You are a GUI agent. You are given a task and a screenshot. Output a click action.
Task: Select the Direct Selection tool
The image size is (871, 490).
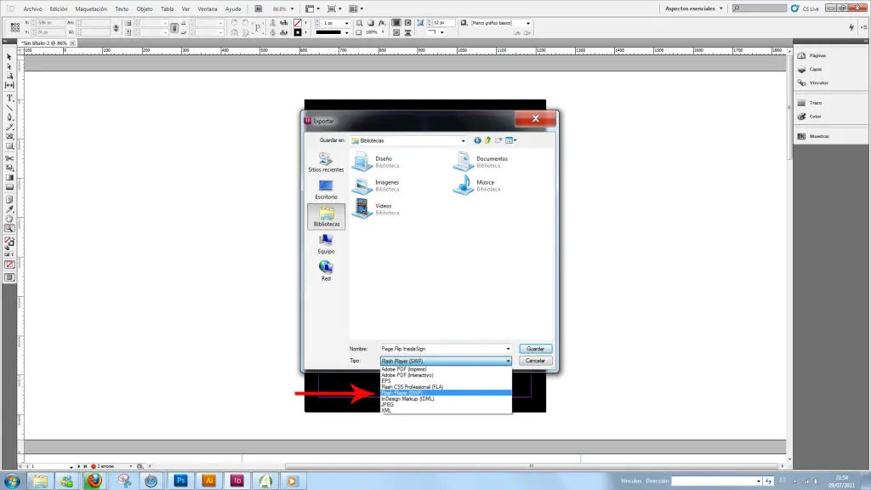(9, 66)
